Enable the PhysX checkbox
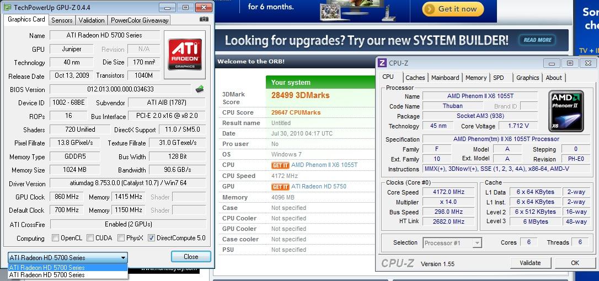This screenshot has height=281, width=599. click(x=121, y=238)
